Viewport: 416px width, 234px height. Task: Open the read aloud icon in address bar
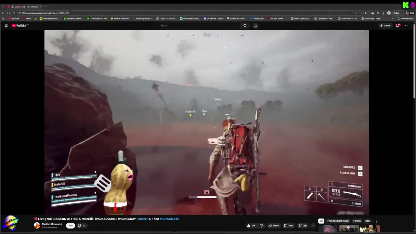click(x=356, y=13)
